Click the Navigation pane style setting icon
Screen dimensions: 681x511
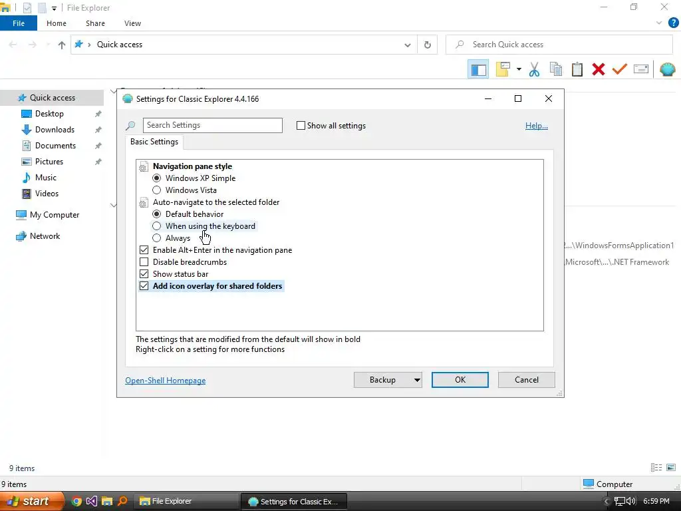pos(144,166)
